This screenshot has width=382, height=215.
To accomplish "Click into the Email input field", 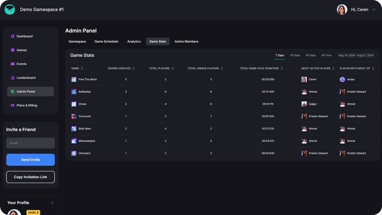I will pos(30,143).
